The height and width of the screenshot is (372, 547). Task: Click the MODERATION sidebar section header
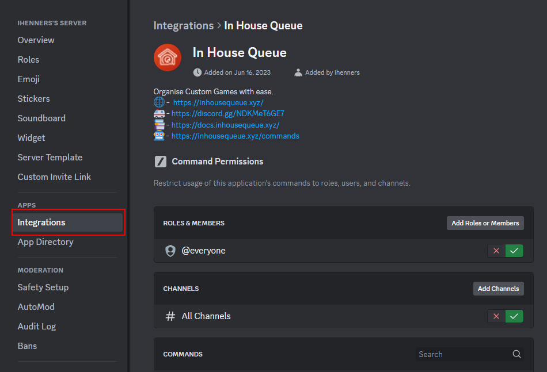coord(40,270)
